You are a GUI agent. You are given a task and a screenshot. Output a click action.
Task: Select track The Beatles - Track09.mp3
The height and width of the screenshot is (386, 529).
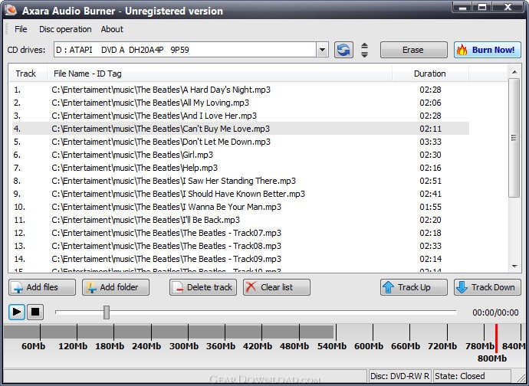tap(241, 259)
